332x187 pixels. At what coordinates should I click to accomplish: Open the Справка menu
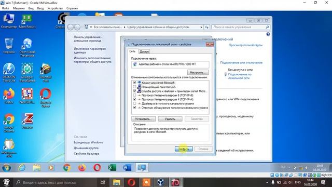pyautogui.click(x=72, y=8)
